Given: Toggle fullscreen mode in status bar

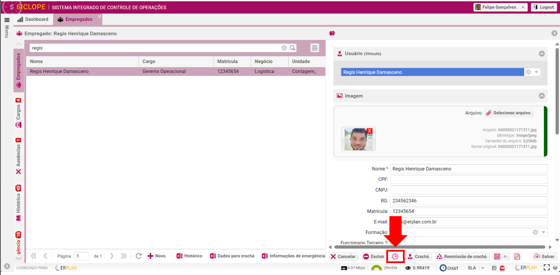Looking at the screenshot, I should tap(546, 268).
